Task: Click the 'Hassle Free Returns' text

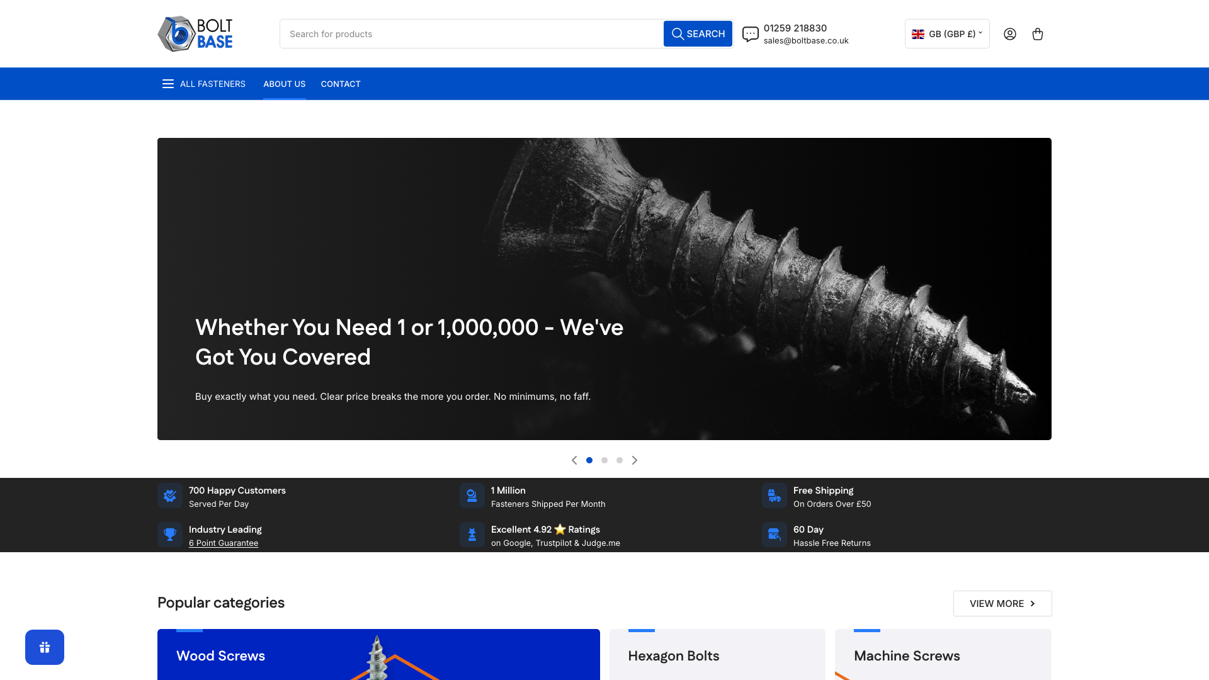Action: pos(832,543)
